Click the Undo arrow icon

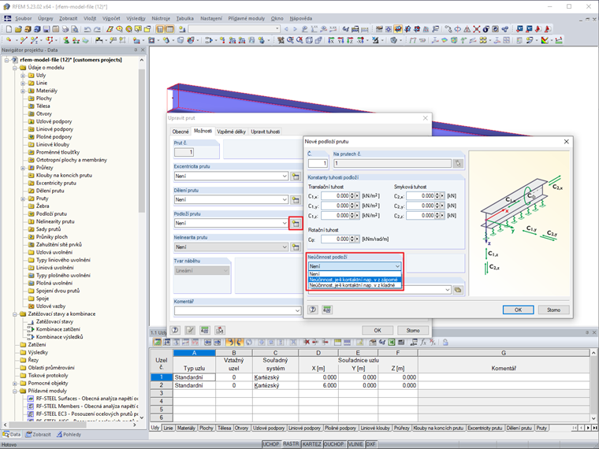point(87,29)
